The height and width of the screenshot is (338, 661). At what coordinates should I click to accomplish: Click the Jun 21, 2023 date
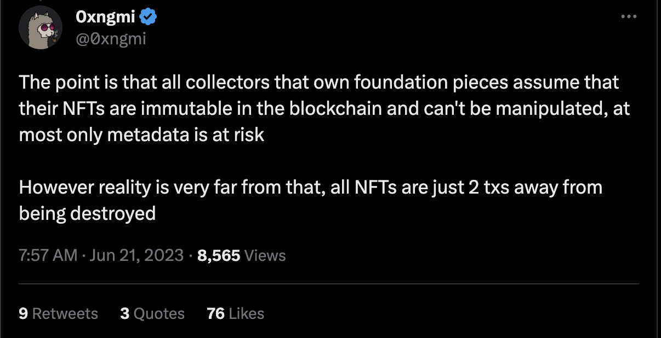pos(136,255)
